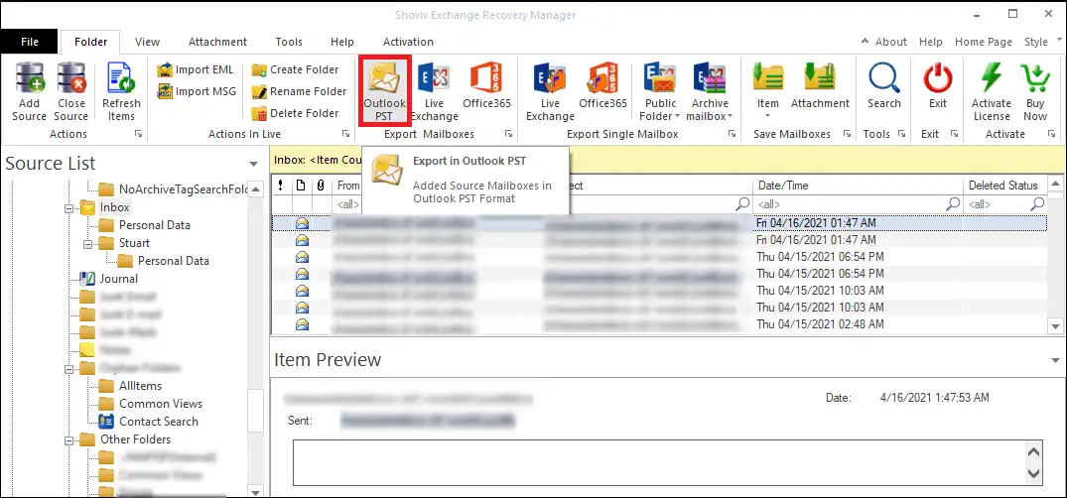This screenshot has height=498, width=1067.
Task: Switch to the View tab
Action: tap(147, 42)
